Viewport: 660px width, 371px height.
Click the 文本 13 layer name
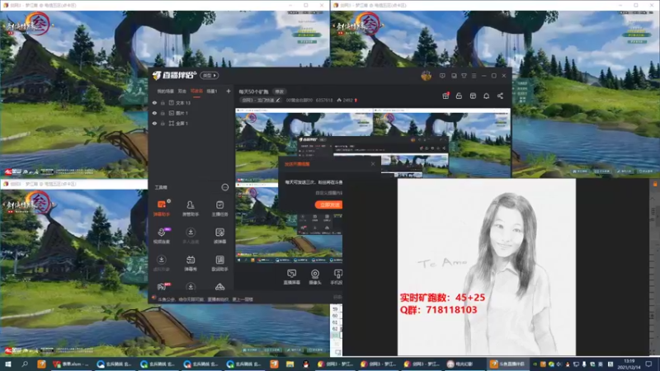click(183, 102)
